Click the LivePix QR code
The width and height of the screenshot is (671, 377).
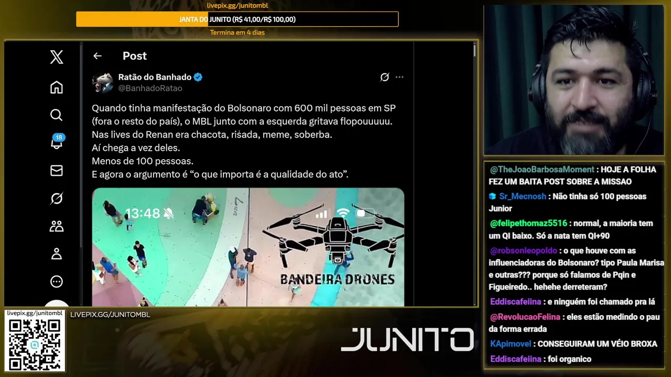coord(35,344)
